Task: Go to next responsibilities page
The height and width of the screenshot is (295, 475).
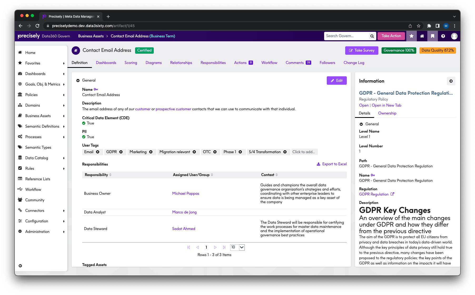Action: click(x=215, y=247)
